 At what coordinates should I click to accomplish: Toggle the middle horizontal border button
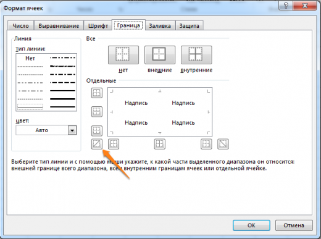[x=97, y=112]
